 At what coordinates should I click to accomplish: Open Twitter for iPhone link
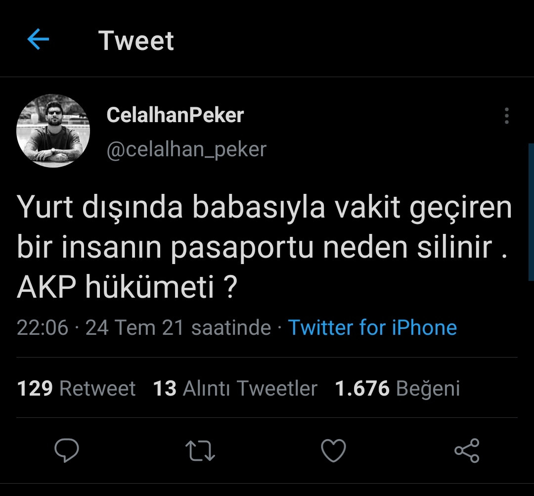[372, 327]
